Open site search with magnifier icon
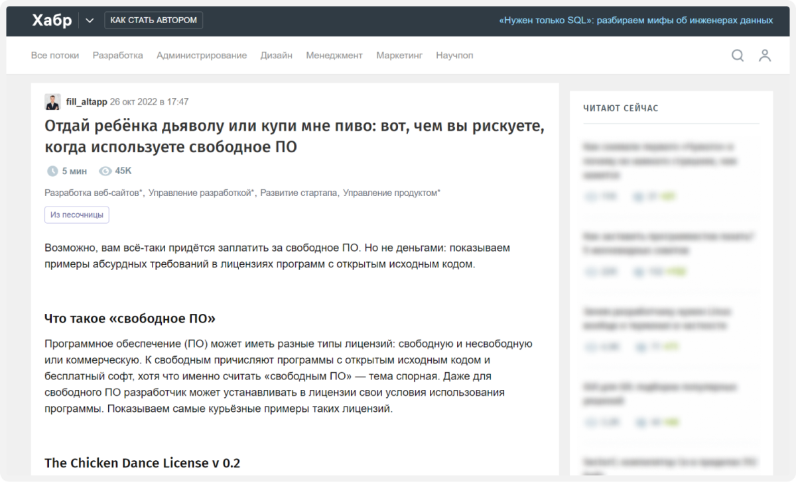Image resolution: width=796 pixels, height=482 pixels. pyautogui.click(x=738, y=56)
